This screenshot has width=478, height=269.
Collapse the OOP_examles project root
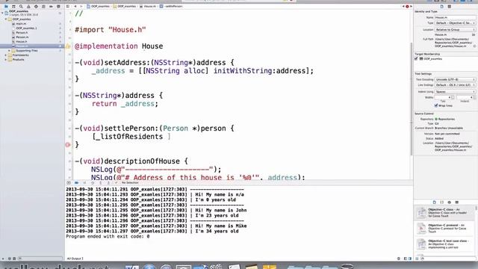[2, 13]
